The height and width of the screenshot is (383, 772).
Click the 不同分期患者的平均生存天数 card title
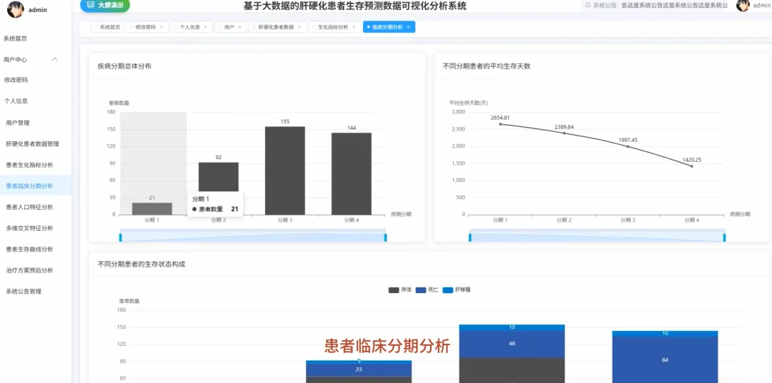[487, 66]
